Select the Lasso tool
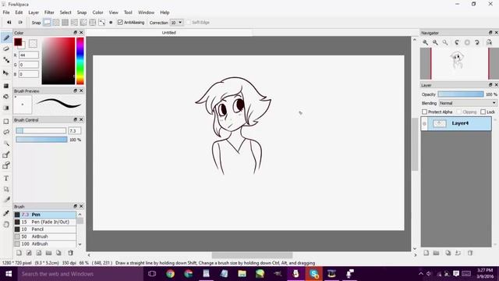This screenshot has height=281, width=499. pyautogui.click(x=6, y=132)
